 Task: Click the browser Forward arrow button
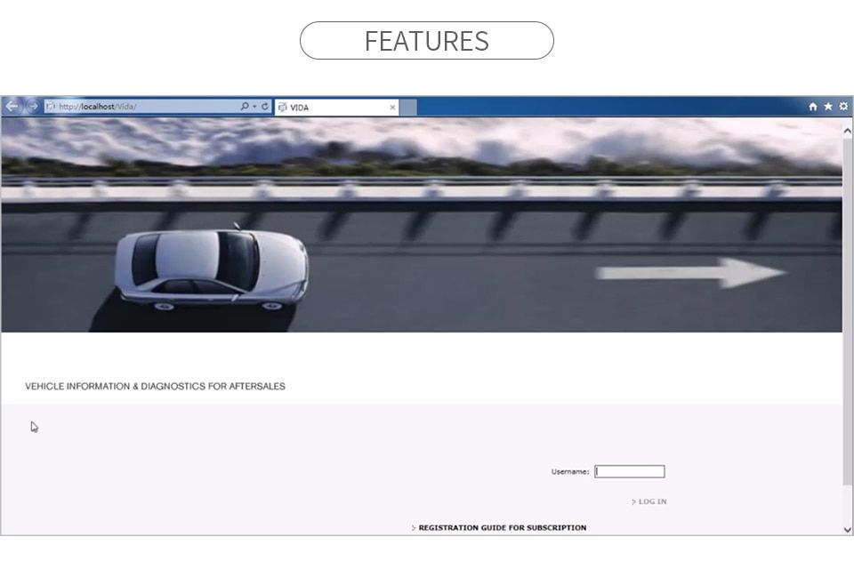(33, 106)
